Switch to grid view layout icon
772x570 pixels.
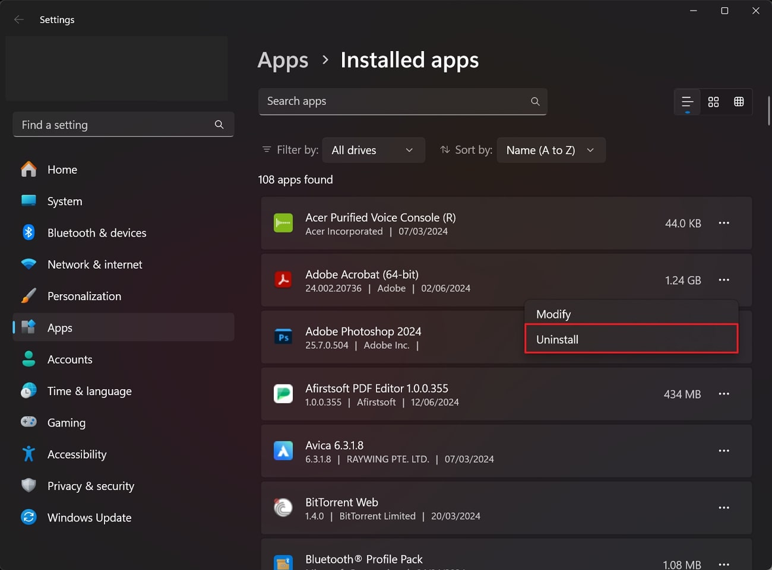click(x=713, y=102)
